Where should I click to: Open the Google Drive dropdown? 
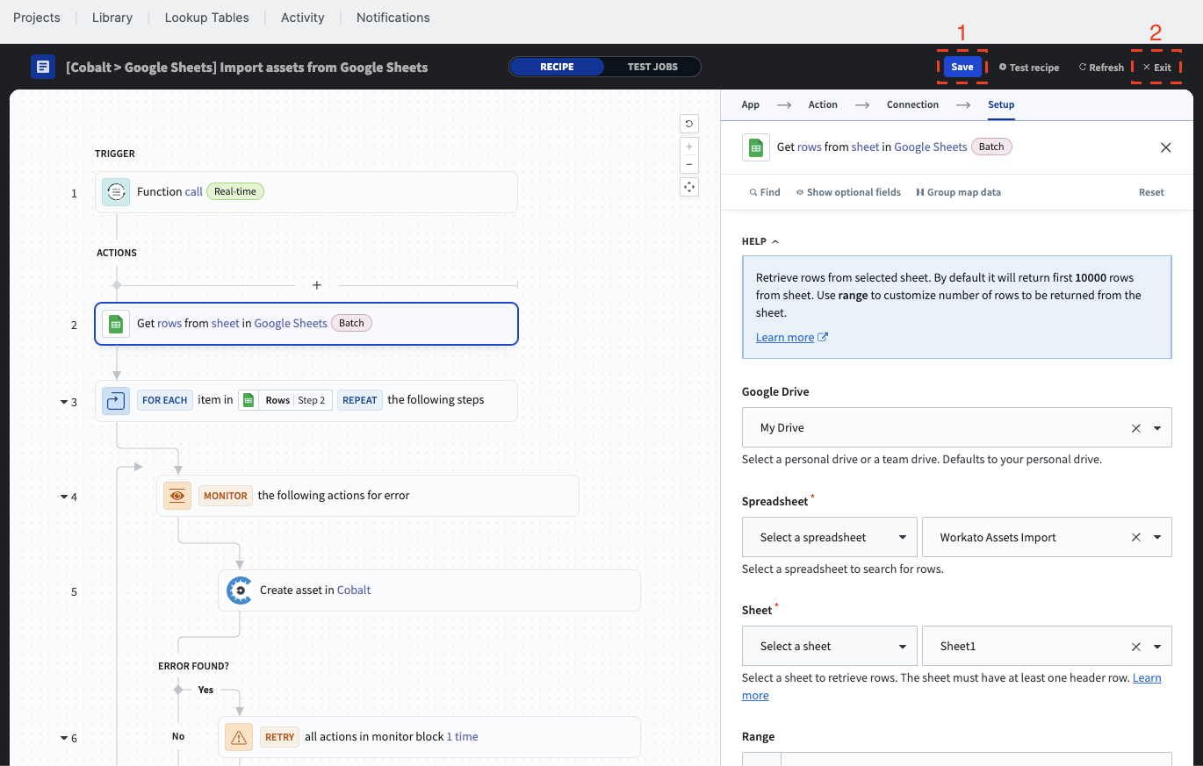(1157, 428)
